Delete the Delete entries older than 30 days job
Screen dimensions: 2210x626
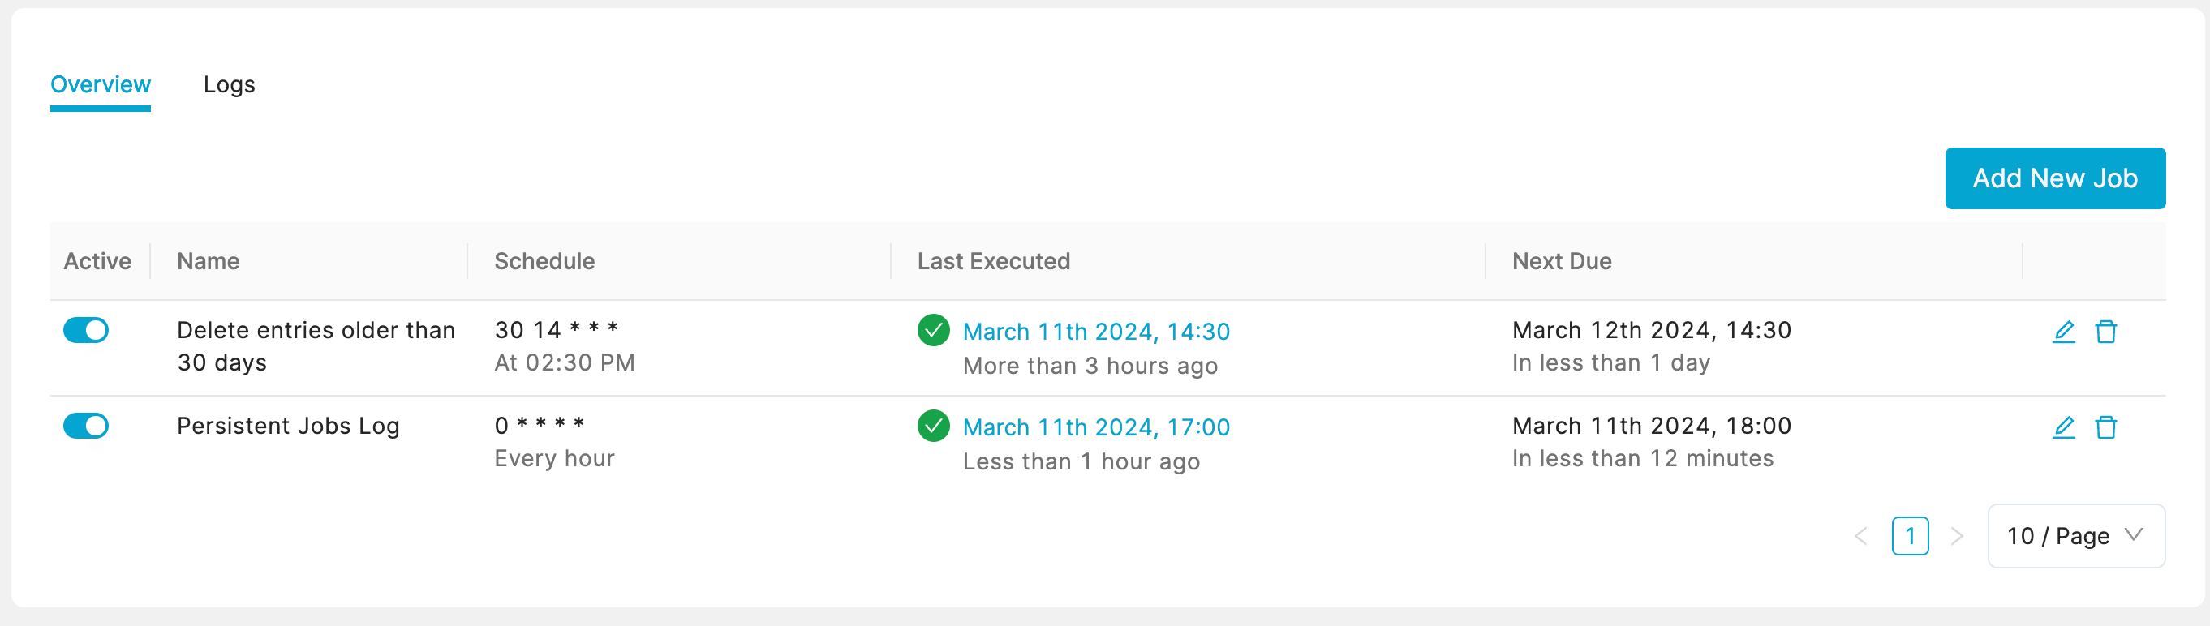2106,332
